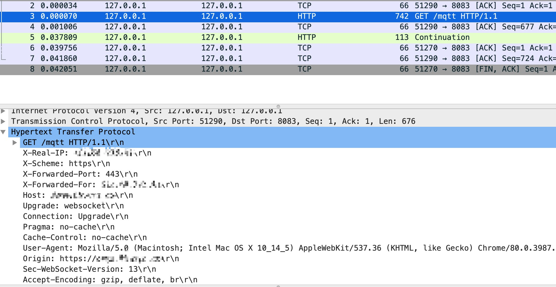Select packet 3 GET /mqtt HTTP row

pos(278,16)
